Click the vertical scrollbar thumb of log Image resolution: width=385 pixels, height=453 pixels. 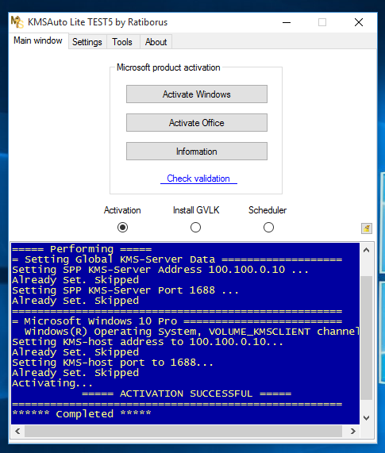coord(367,338)
